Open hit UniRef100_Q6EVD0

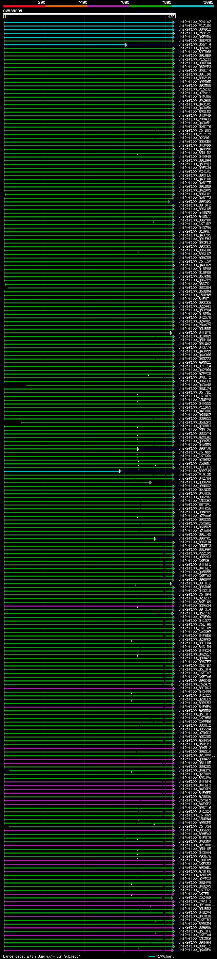[x=194, y=37]
